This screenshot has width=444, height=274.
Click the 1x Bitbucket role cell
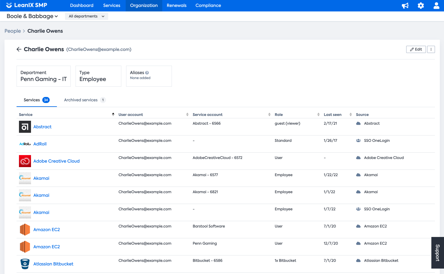[285, 260]
